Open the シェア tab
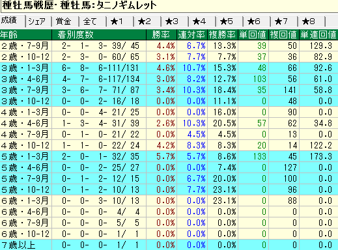This screenshot has width=338, height=250. click(x=38, y=21)
